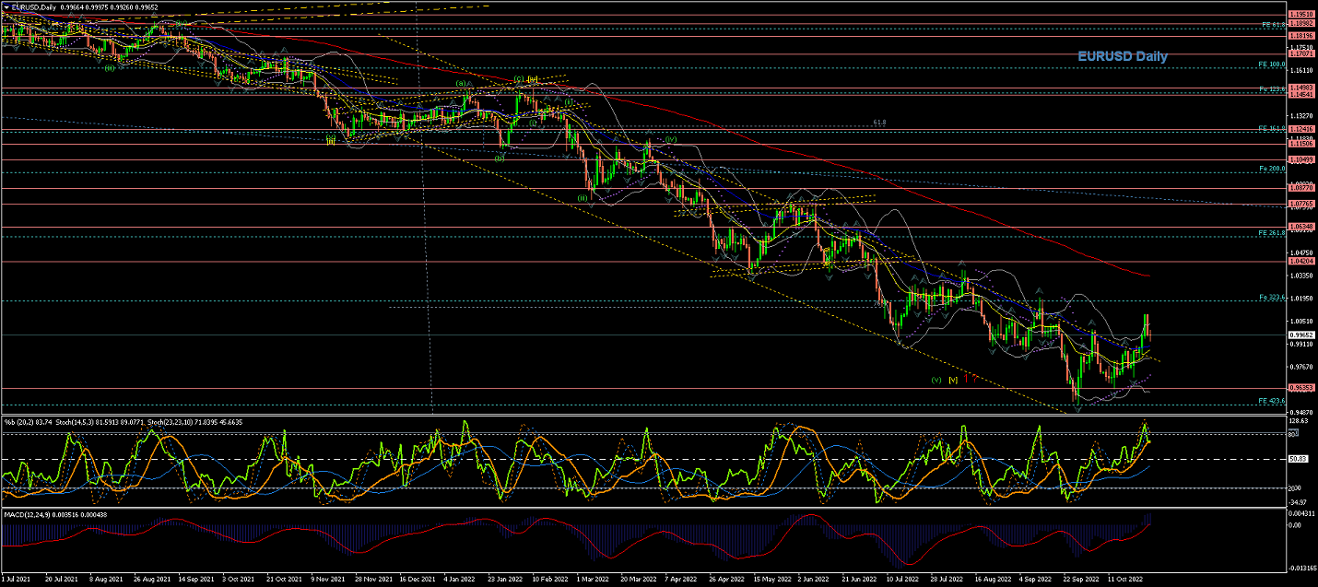Select the current price 0.99652 marker
Image resolution: width=1318 pixels, height=587 pixels.
(x=1301, y=335)
